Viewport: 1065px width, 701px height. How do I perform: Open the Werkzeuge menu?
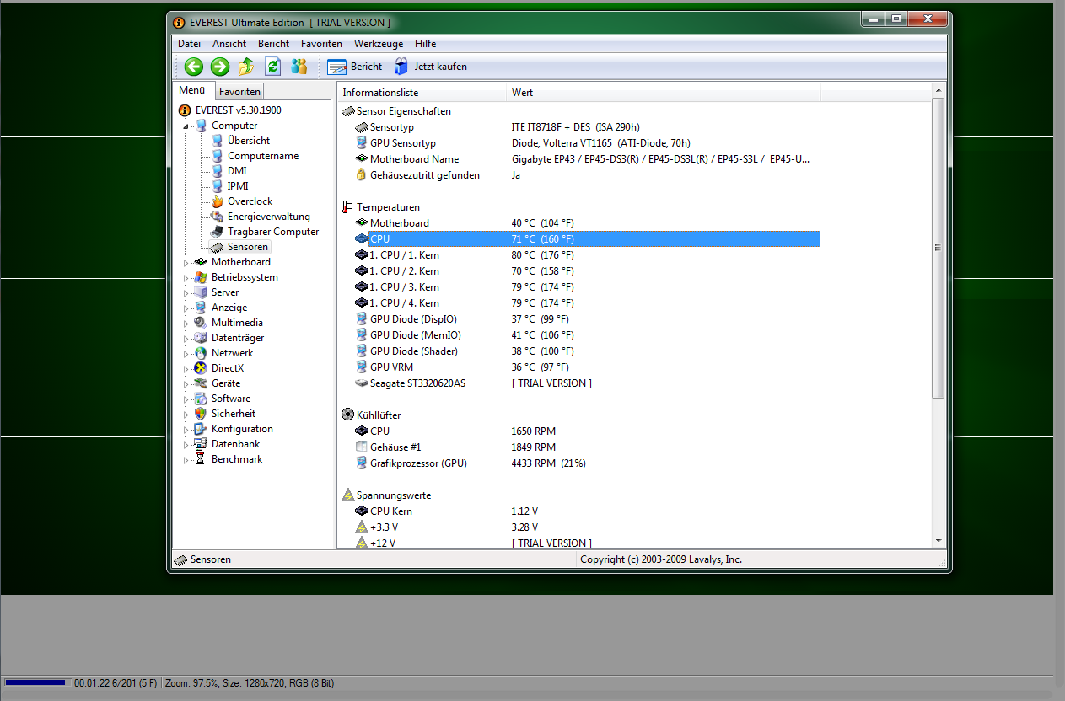pyautogui.click(x=379, y=44)
